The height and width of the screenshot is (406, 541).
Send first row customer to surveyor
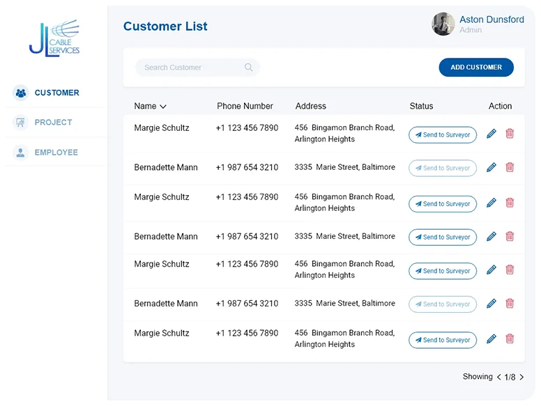(x=443, y=135)
